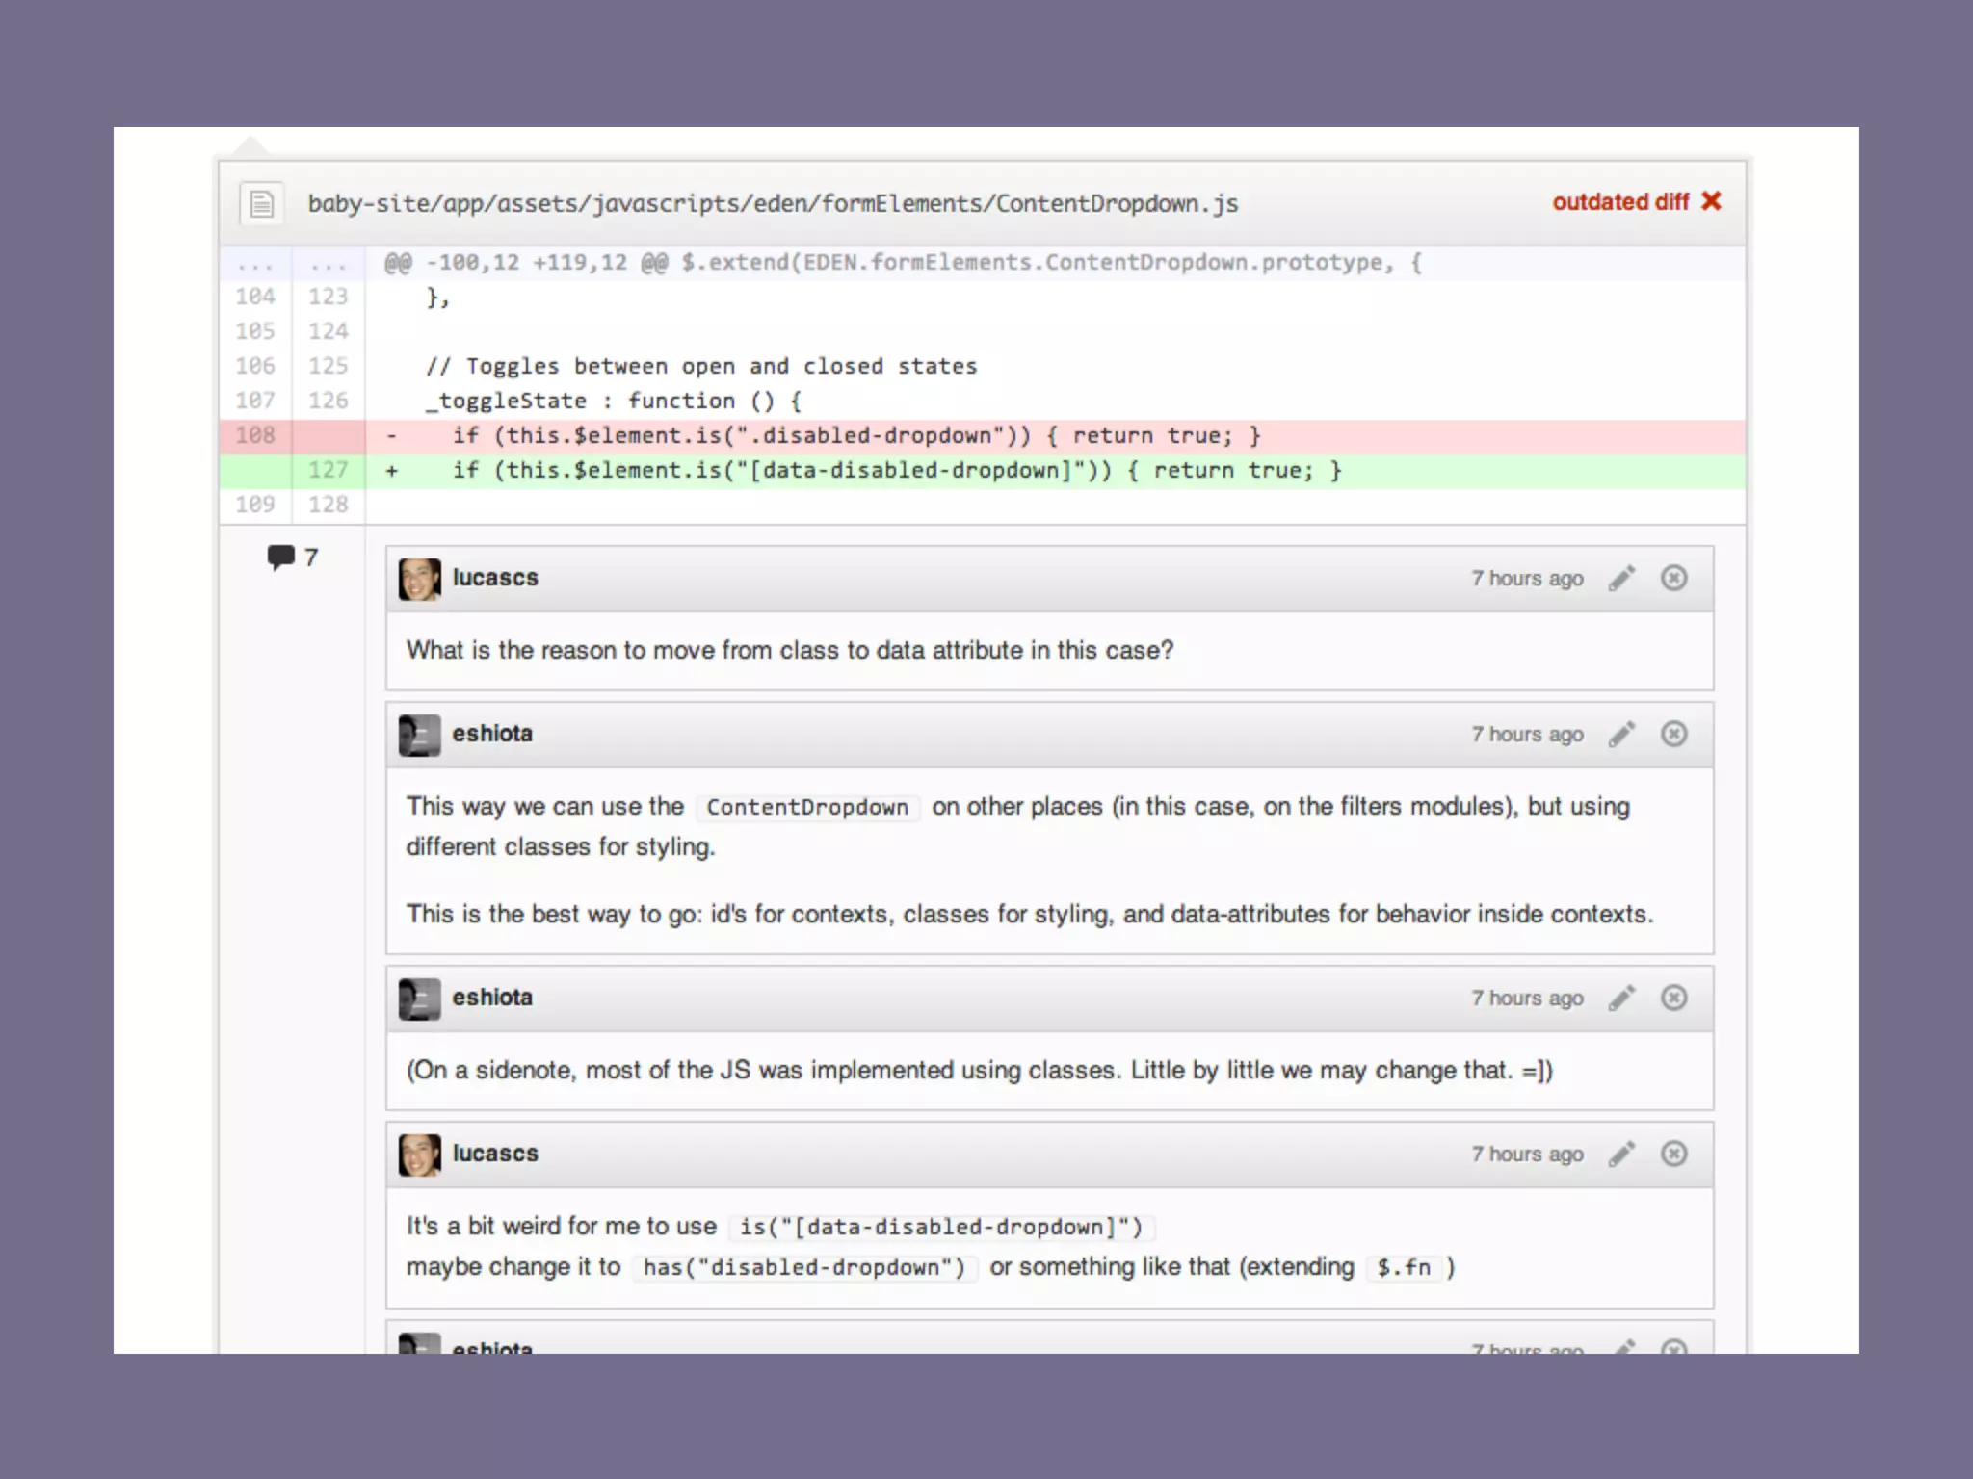Click the comment count bubble icon
The width and height of the screenshot is (1973, 1479).
[x=280, y=557]
